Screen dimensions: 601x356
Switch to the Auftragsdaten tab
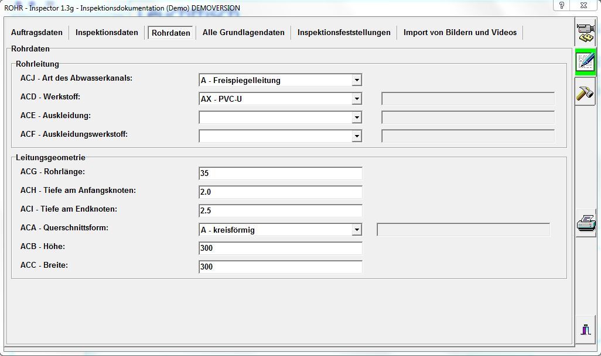coord(36,33)
